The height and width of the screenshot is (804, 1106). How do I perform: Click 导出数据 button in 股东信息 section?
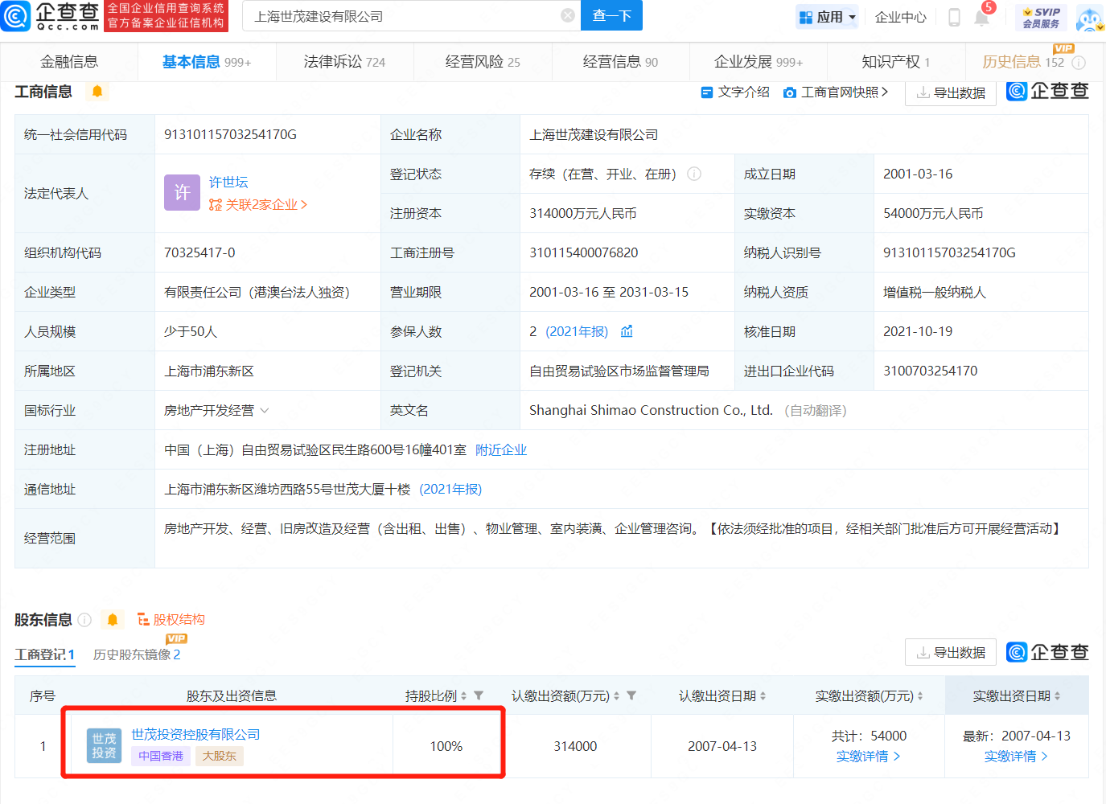951,652
